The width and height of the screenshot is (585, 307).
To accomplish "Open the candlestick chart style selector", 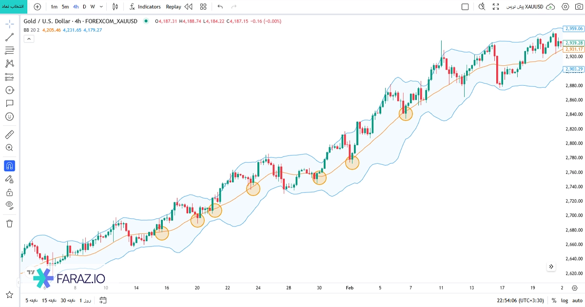I will 115,7.
